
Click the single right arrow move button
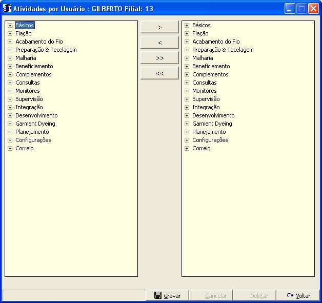[159, 27]
